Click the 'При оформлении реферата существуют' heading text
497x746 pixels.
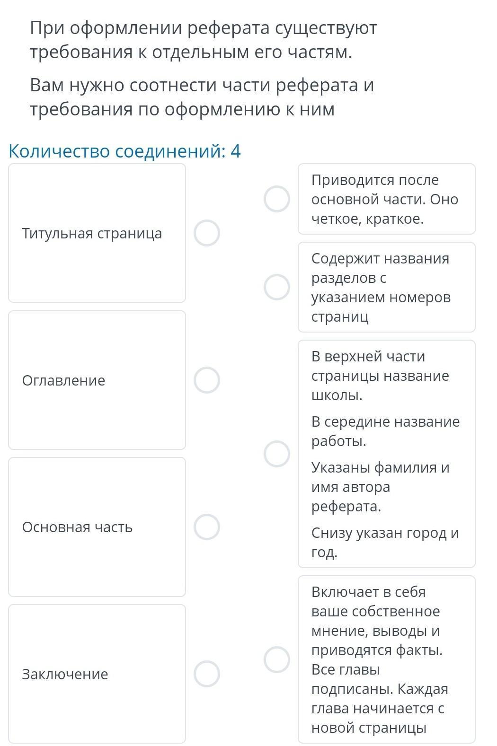(x=204, y=28)
